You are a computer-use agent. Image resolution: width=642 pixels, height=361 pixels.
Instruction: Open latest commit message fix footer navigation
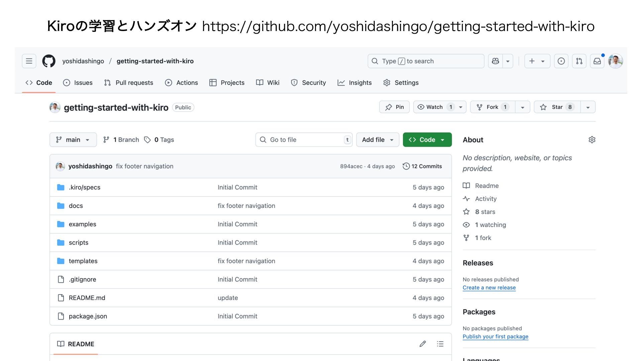point(144,166)
